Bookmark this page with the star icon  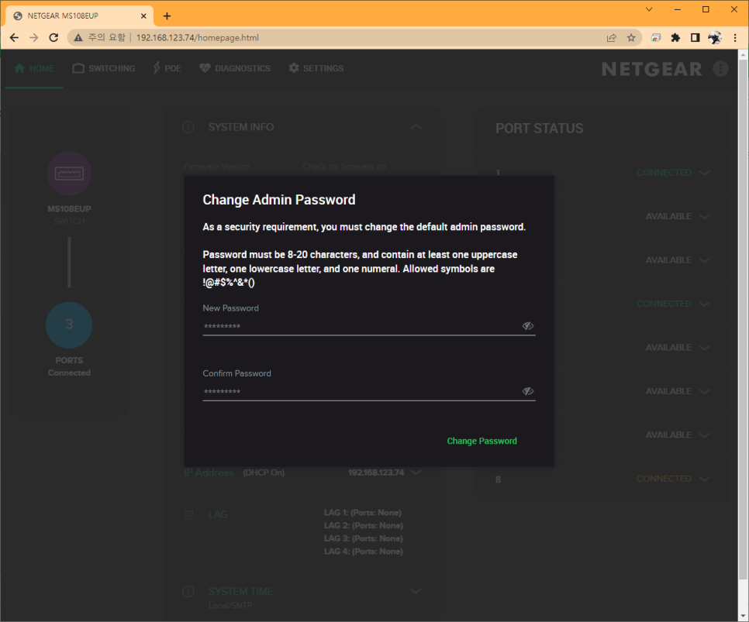click(x=631, y=38)
